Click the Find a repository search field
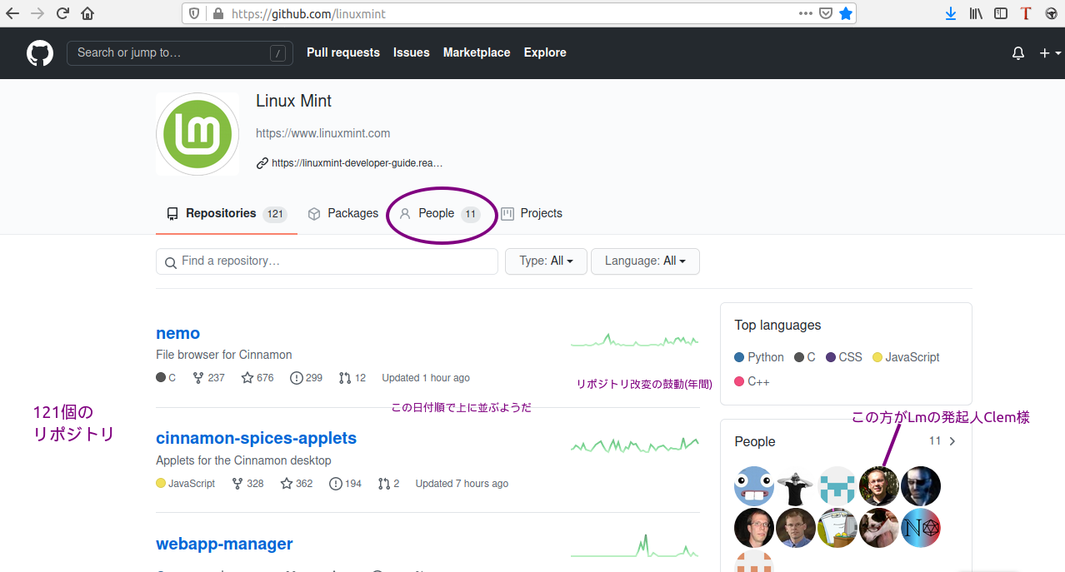Image resolution: width=1065 pixels, height=572 pixels. 327,261
